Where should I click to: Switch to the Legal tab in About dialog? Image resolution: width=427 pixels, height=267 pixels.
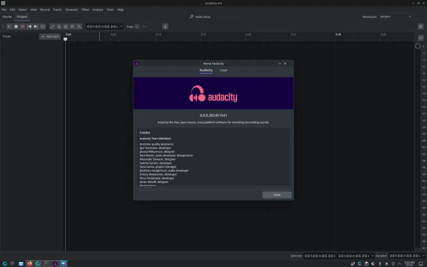223,70
